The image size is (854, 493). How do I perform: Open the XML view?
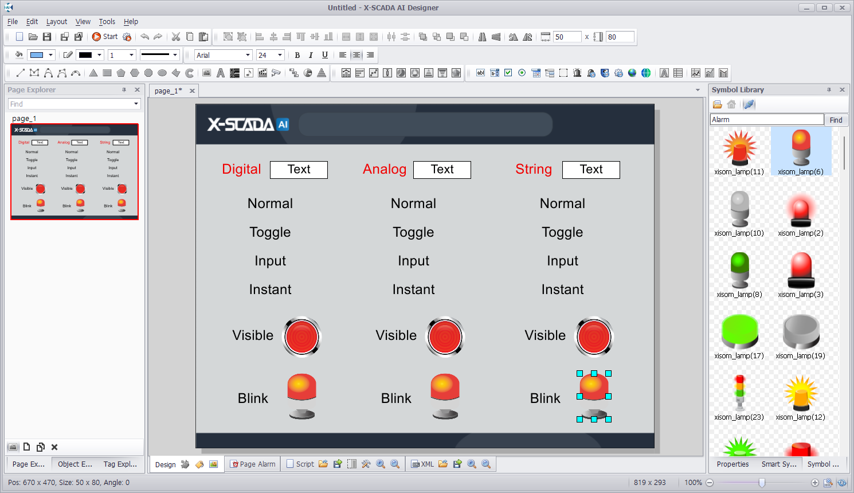423,464
